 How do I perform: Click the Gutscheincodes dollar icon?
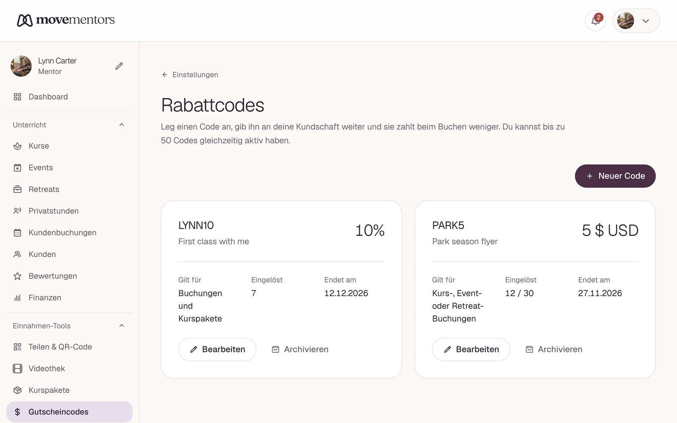[x=17, y=412]
